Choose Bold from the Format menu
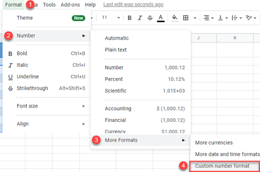 [x=47, y=53]
